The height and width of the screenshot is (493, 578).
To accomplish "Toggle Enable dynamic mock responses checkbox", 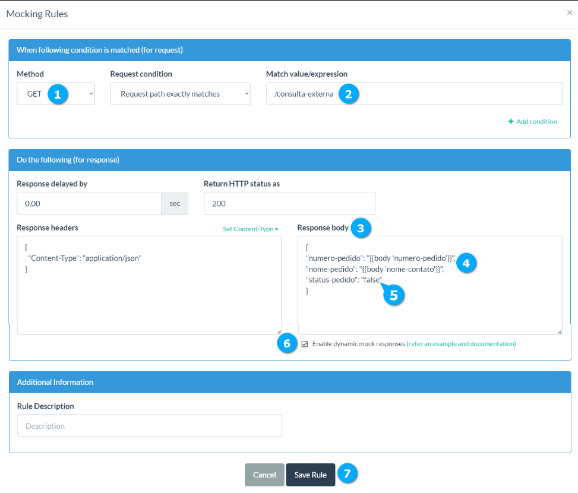I will click(305, 344).
